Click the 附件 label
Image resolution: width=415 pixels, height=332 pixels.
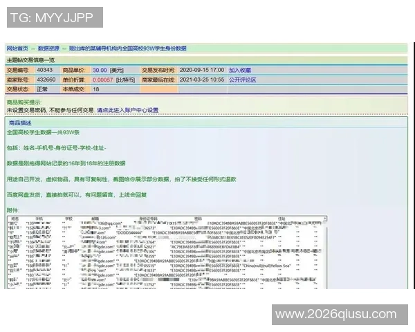pyautogui.click(x=12, y=210)
